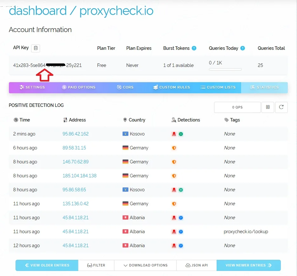Viewport: 297px width, 276px height.
Task: Open 45.84.118.21 in 12 hours ago row
Action: point(76,246)
